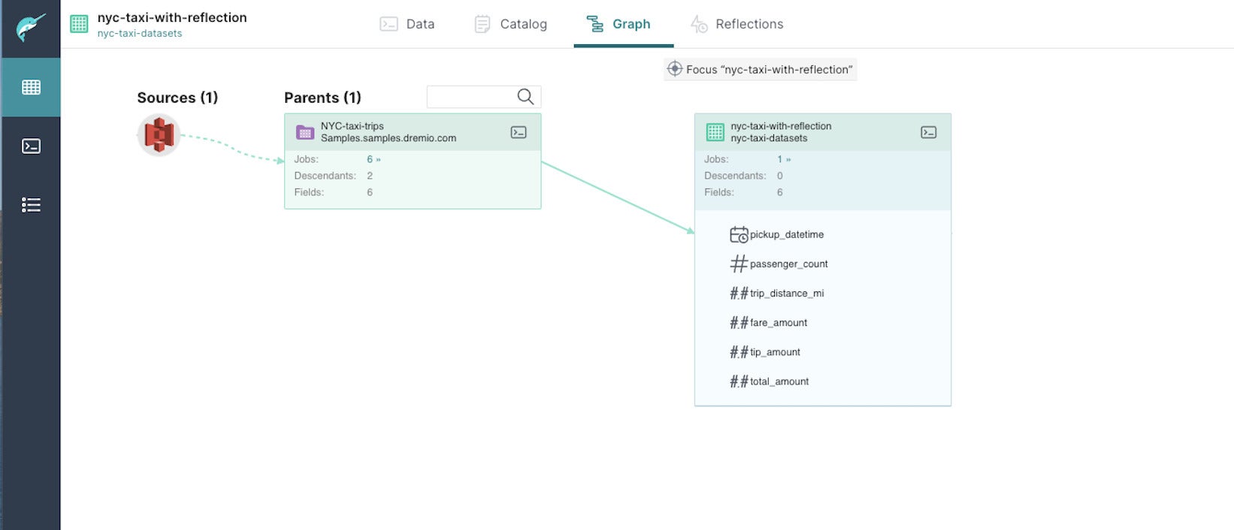Viewport: 1234px width, 530px height.
Task: Click the datetime icon of pickup_datetime
Action: (739, 234)
